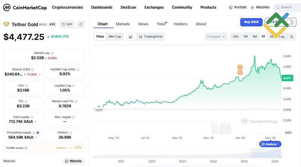The image size is (301, 167).
Task: Click the 47.85% (1Y) change text
Action: (x=58, y=36)
